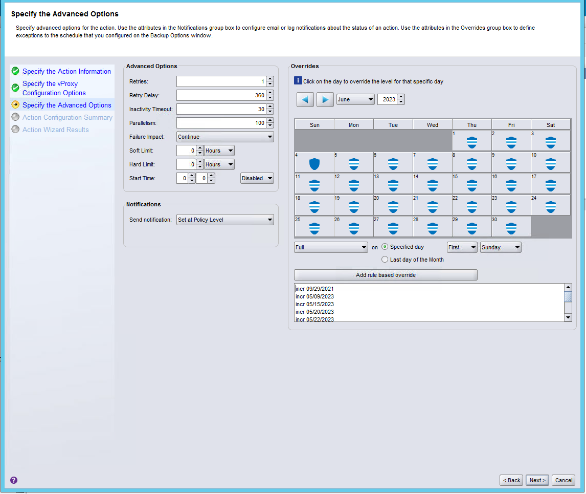Screen dimensions: 586x494
Task: Click the info icon in the Overrides box
Action: [298, 81]
